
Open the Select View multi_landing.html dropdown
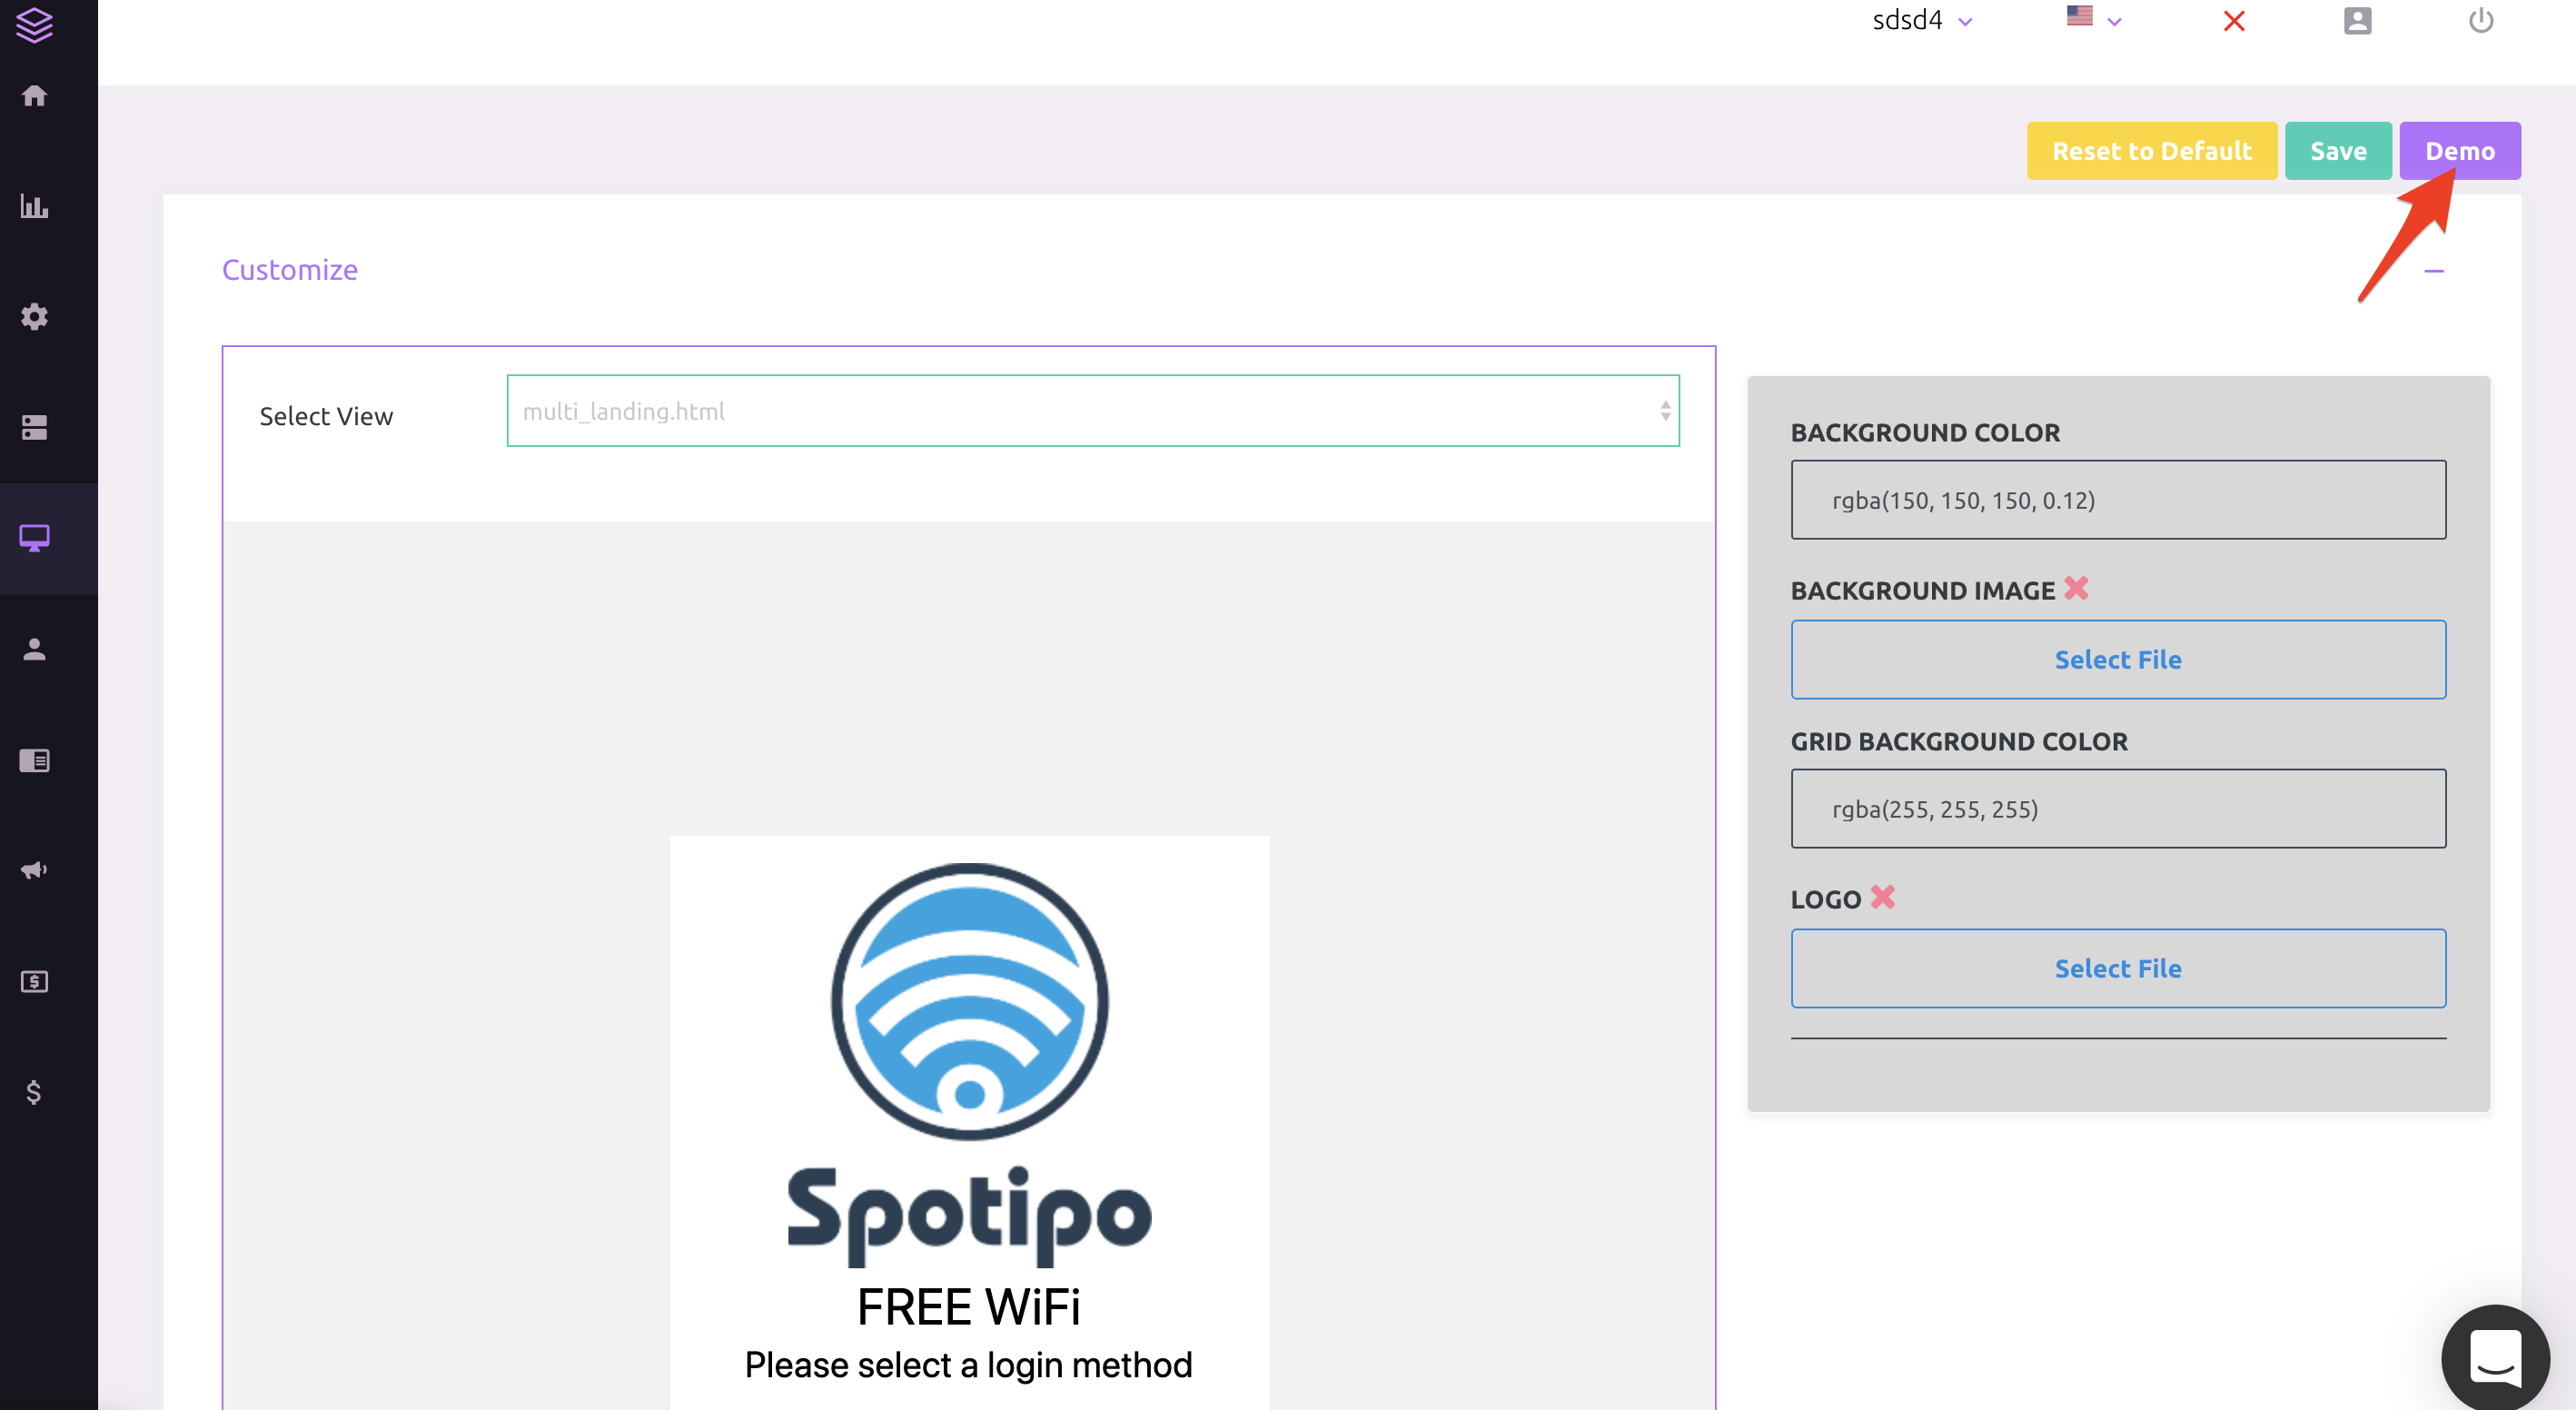coord(1092,411)
